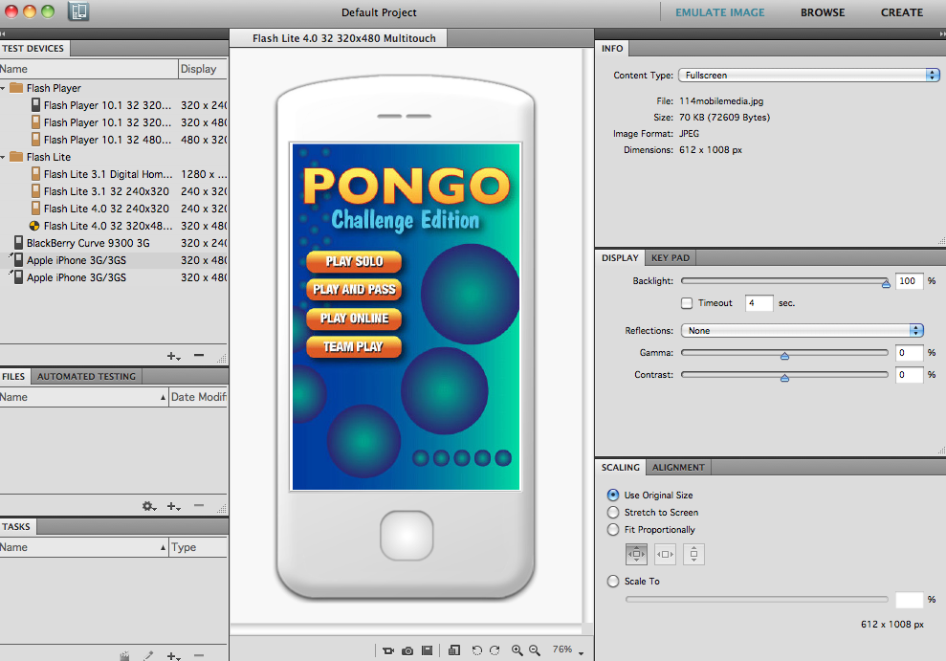
Task: Click the Display column header in Test Devices
Action: coord(203,69)
